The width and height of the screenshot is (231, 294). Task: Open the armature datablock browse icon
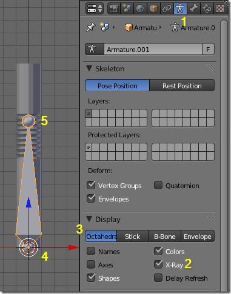pos(95,49)
